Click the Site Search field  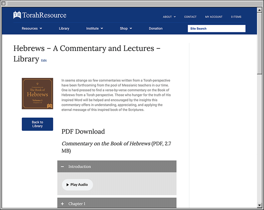[216, 29]
